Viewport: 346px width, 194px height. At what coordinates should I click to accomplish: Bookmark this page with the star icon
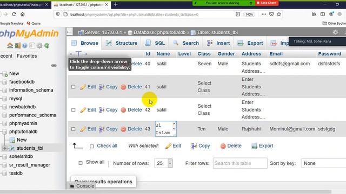tap(279, 15)
